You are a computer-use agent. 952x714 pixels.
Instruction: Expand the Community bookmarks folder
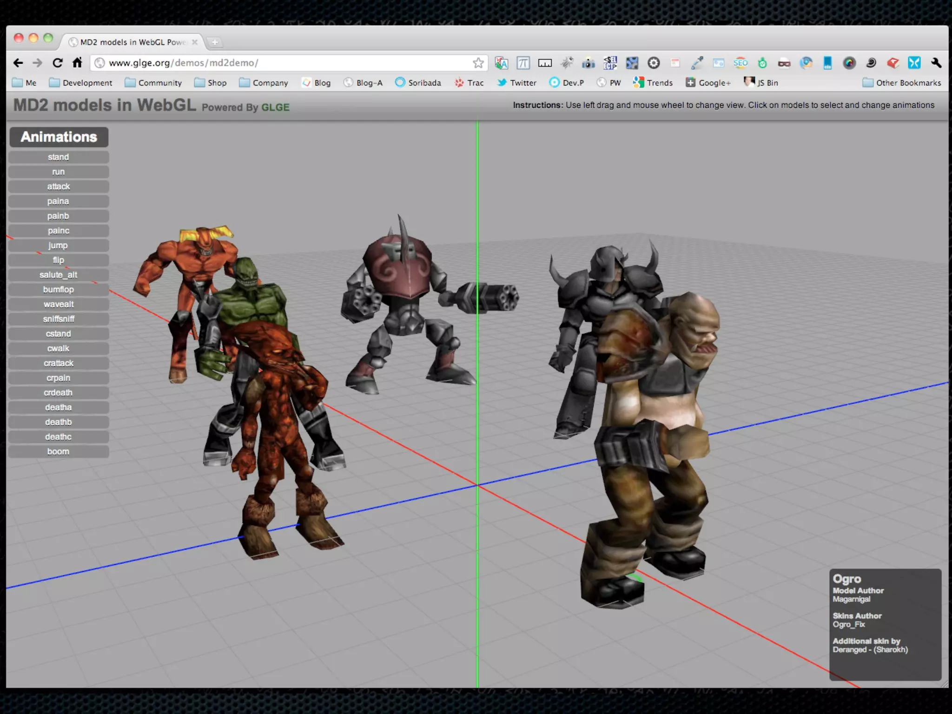coord(153,83)
